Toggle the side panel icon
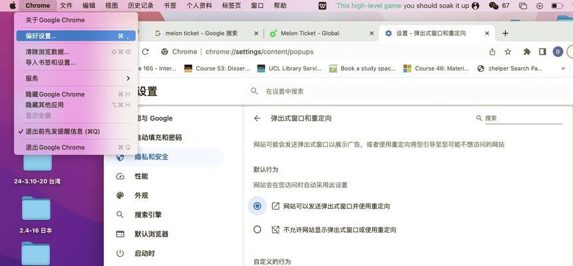Viewport: 573px width, 266px height. point(542,51)
